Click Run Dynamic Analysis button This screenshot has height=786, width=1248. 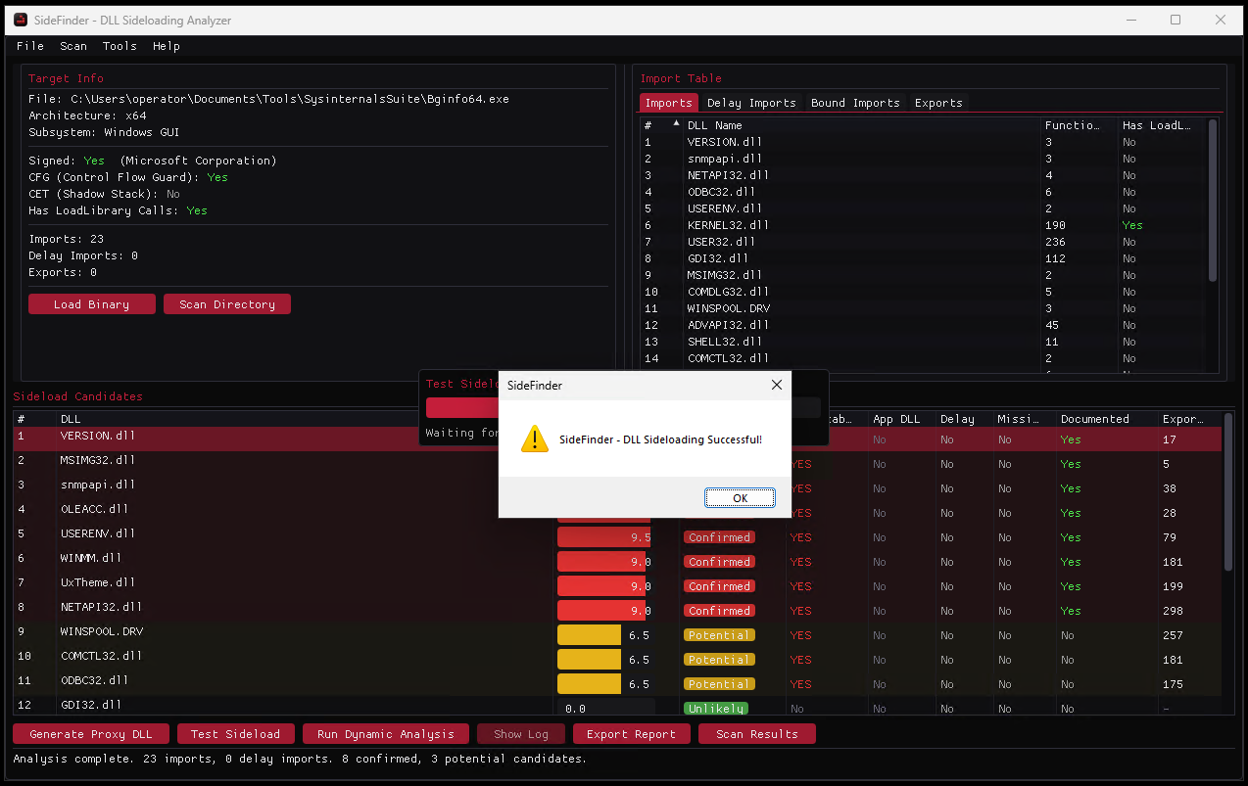(386, 734)
